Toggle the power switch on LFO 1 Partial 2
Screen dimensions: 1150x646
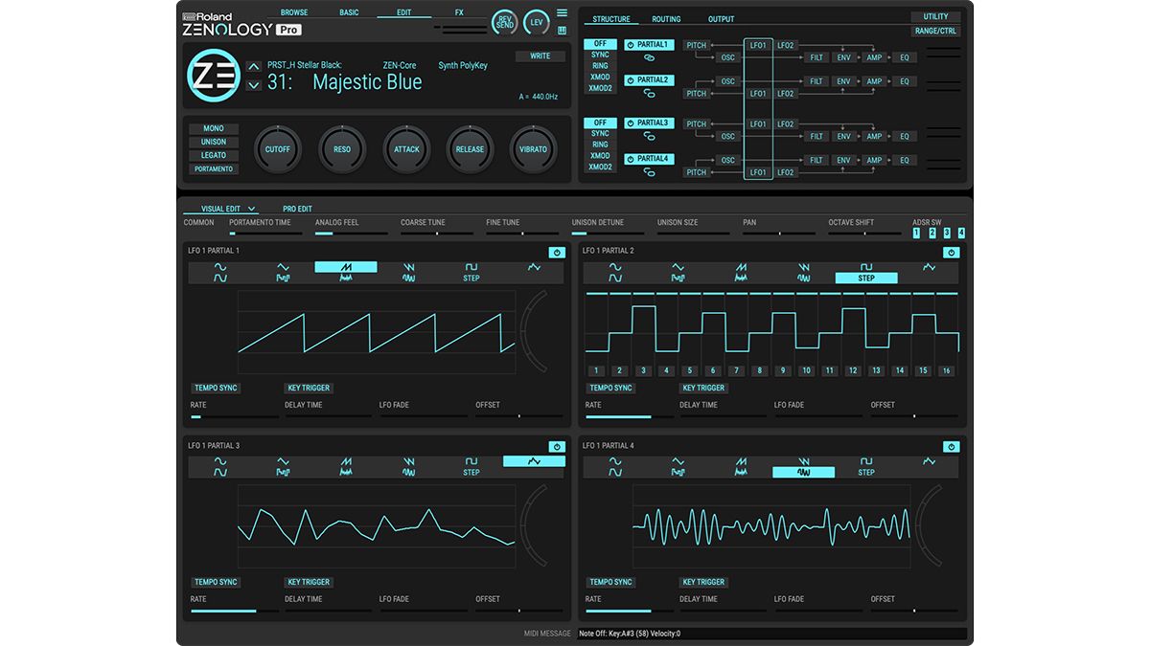(x=951, y=252)
